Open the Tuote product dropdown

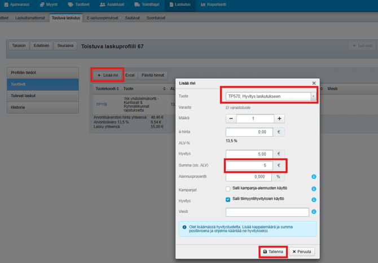point(313,97)
